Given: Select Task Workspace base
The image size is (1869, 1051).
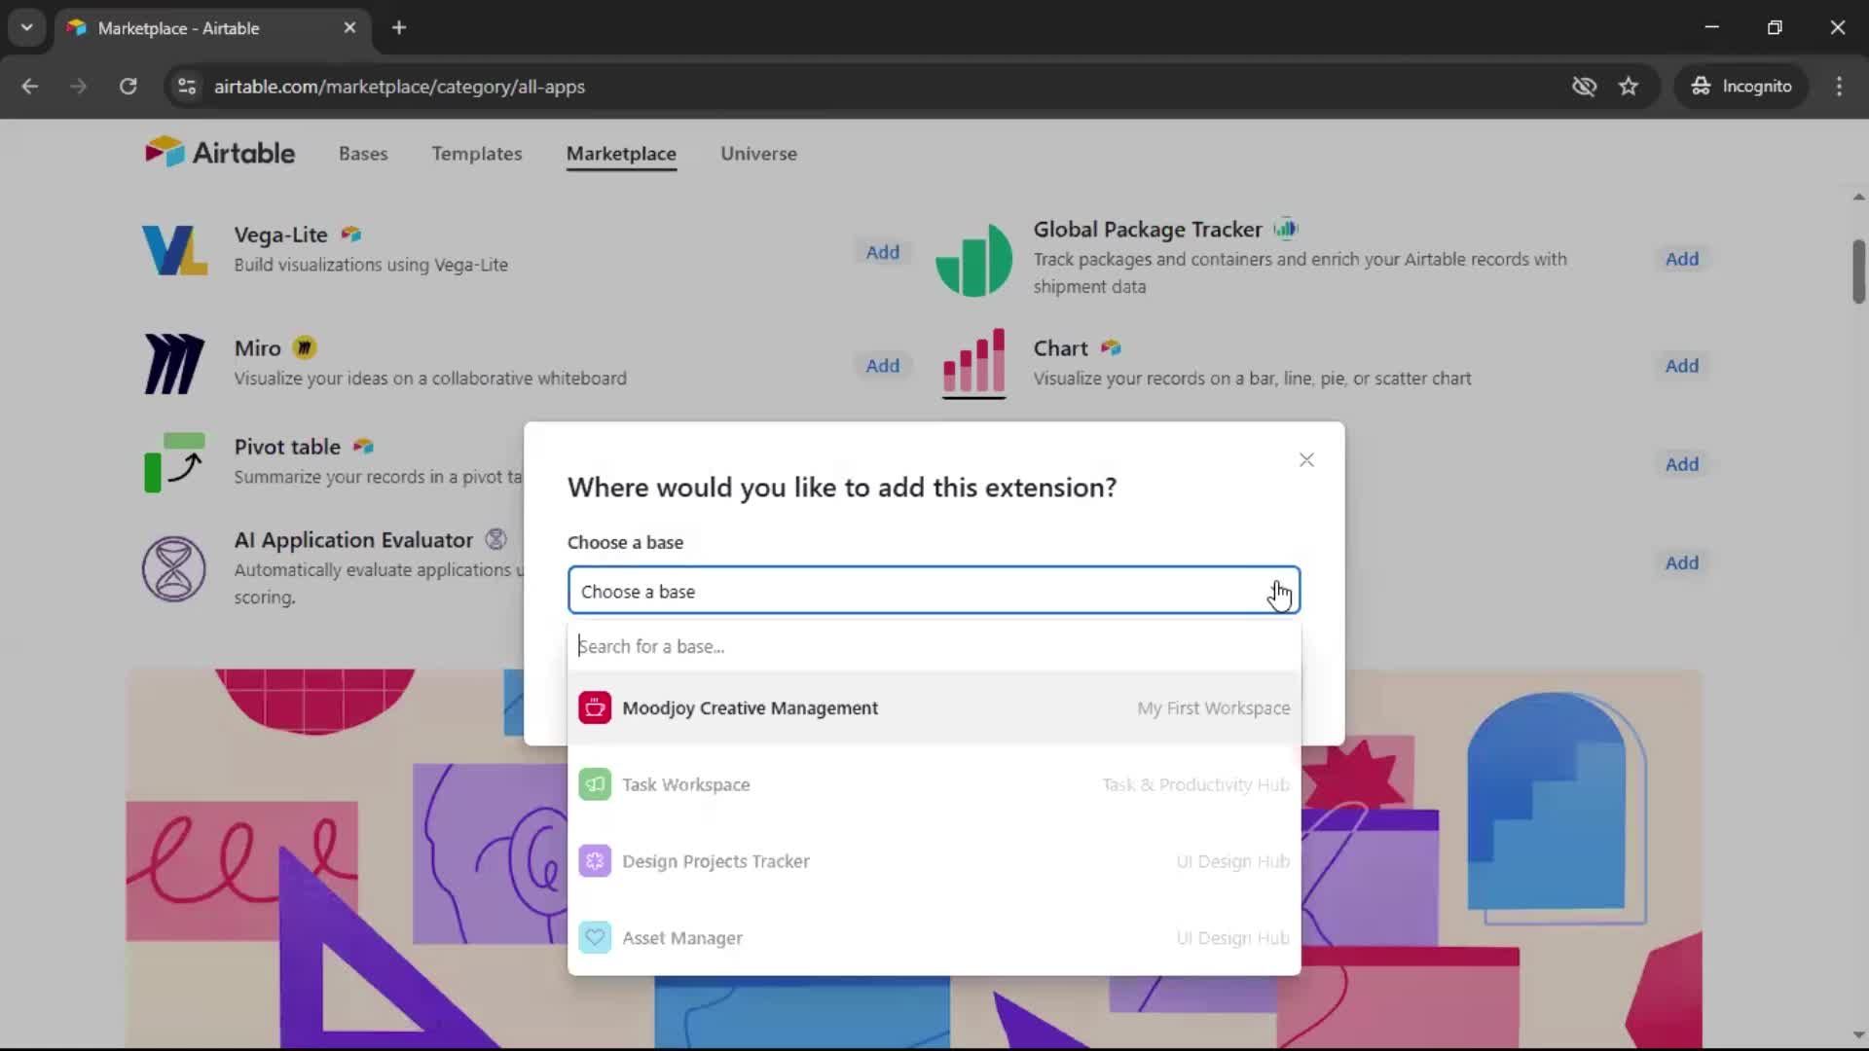Looking at the screenshot, I should pyautogui.click(x=934, y=784).
